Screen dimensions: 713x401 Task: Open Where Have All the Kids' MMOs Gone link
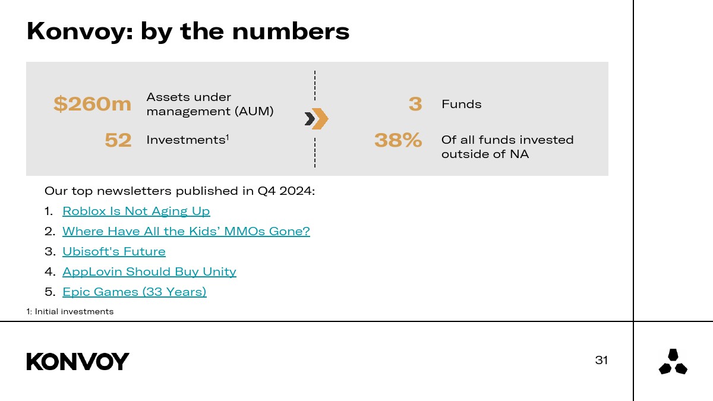(x=186, y=231)
